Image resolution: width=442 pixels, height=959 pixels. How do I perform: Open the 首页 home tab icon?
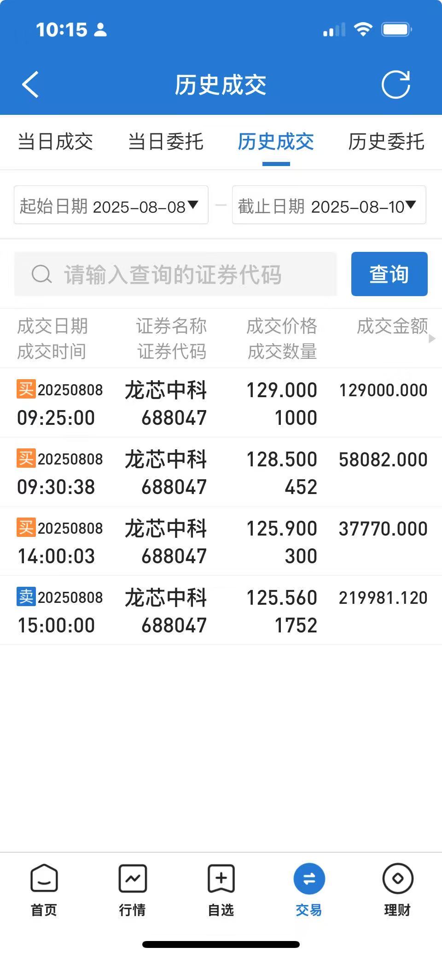44,878
